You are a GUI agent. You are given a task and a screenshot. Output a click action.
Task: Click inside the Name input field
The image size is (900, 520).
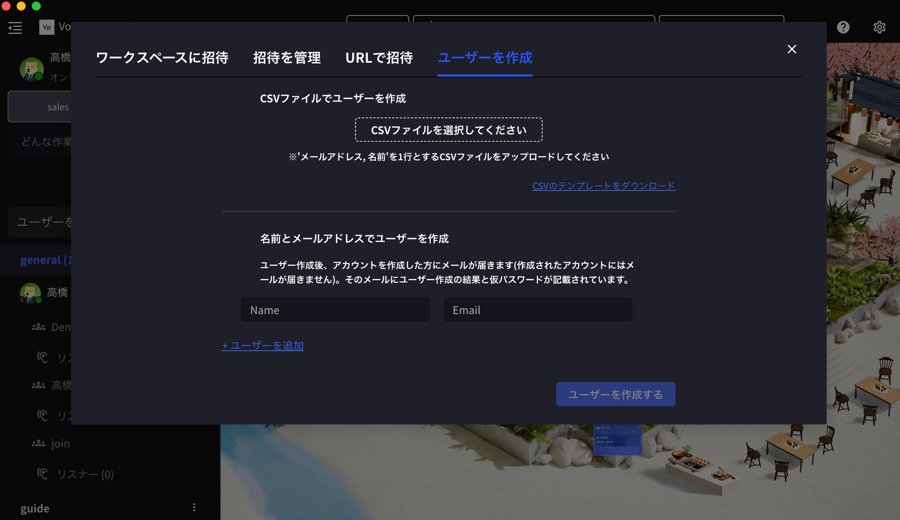tap(335, 309)
